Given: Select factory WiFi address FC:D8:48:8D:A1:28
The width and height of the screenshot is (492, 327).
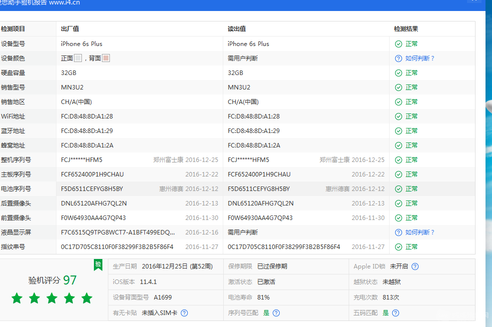Looking at the screenshot, I should coord(87,116).
